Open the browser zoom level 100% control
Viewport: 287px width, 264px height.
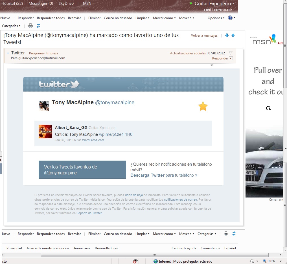[x=272, y=261]
